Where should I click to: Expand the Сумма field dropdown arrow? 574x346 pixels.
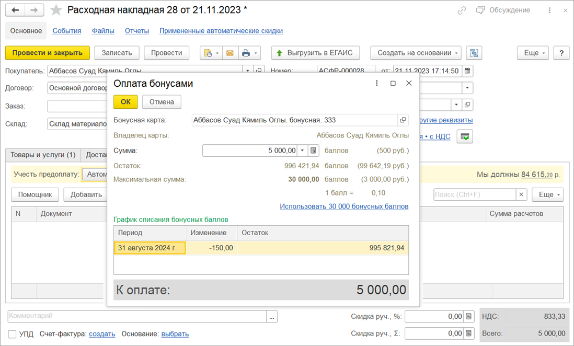(x=302, y=151)
